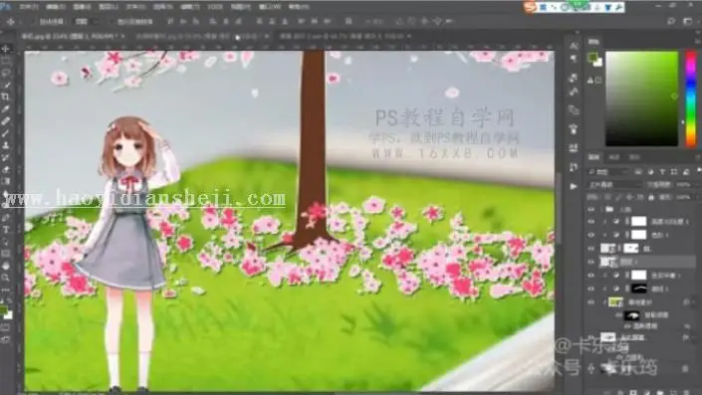702x395 pixels.
Task: Click the canvas vertical scrollbar
Action: coord(559,210)
